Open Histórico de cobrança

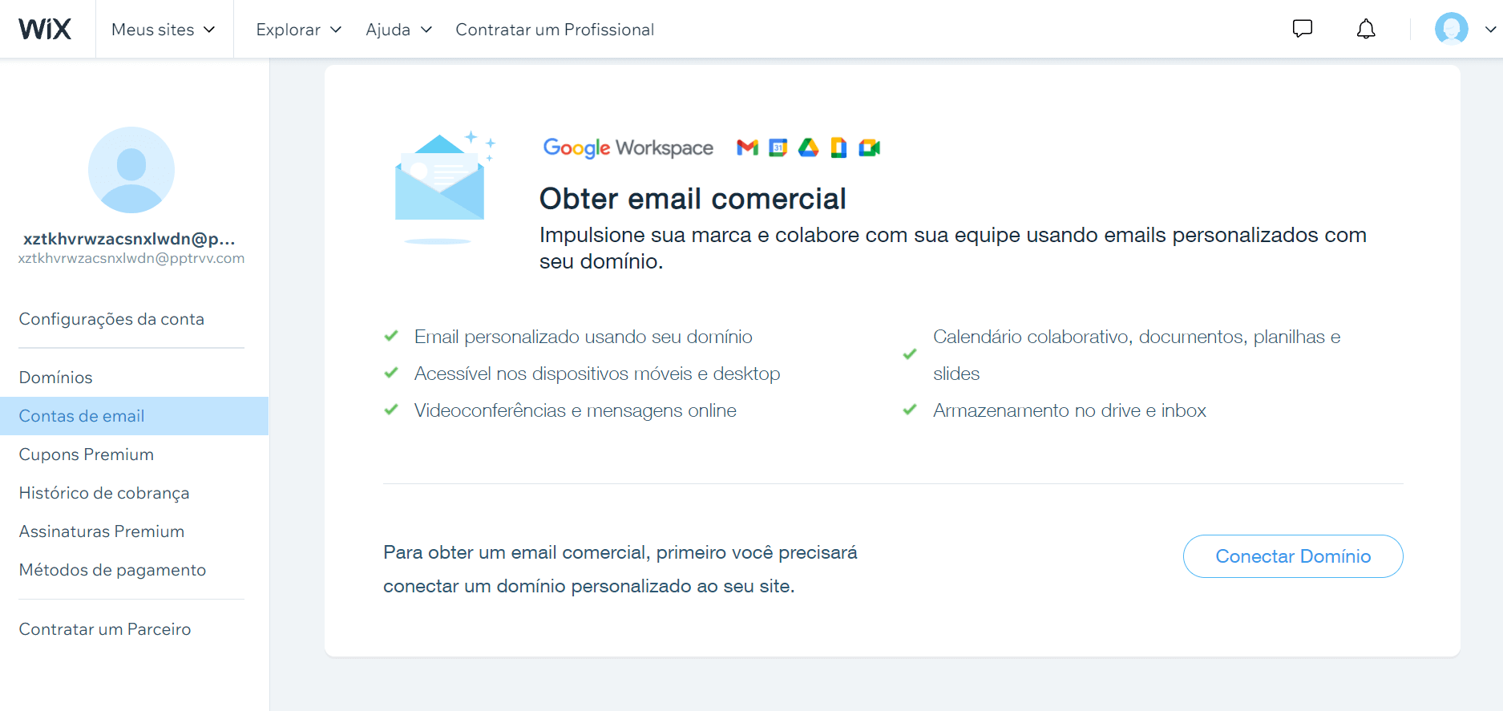pyautogui.click(x=104, y=493)
